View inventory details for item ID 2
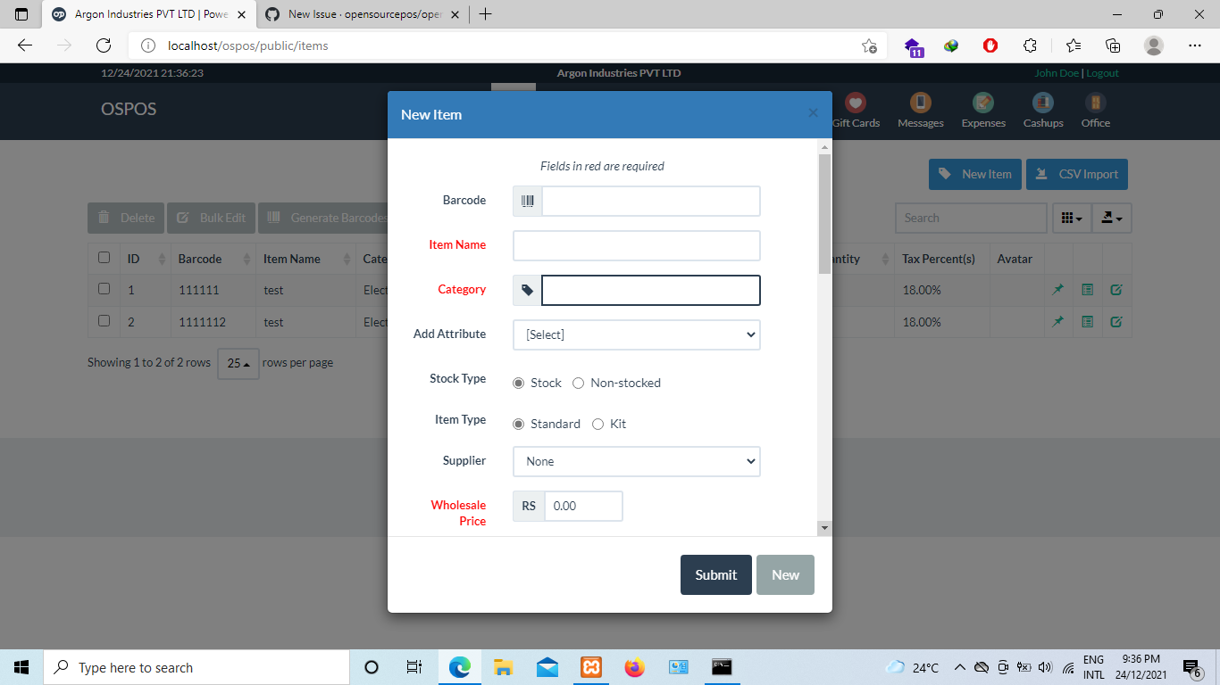 (x=1087, y=322)
